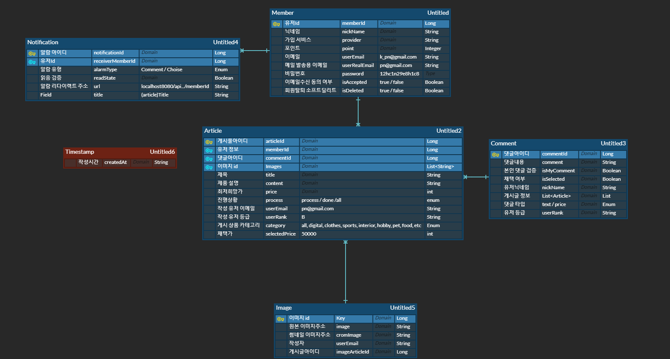Viewport: 670px width, 359px height.
Task: Click the Untitled4 label on Notification table
Action: pos(225,43)
